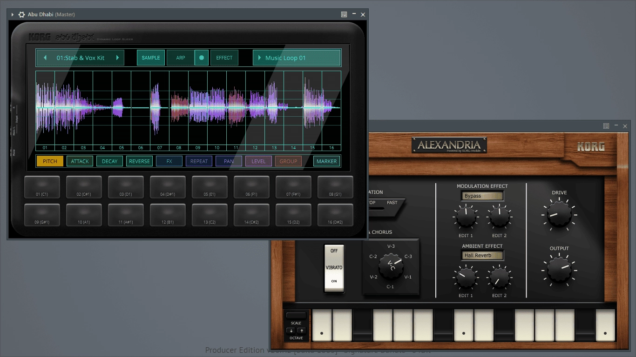
Task: Open the Abu Dhabi preset grid icon
Action: click(344, 14)
